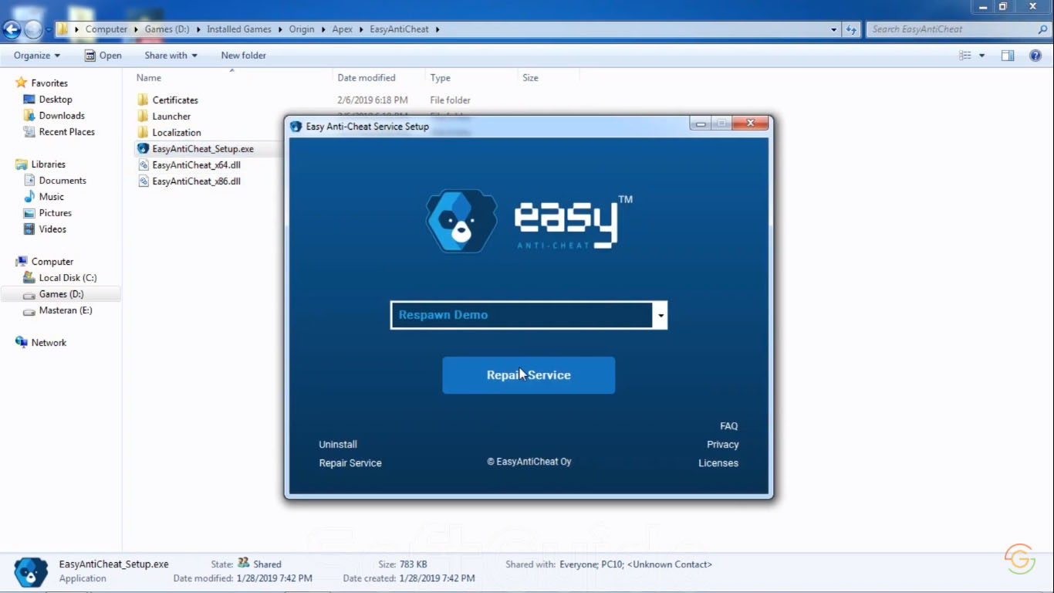Select Games (D:) drive in sidebar
The image size is (1054, 593).
click(x=61, y=294)
